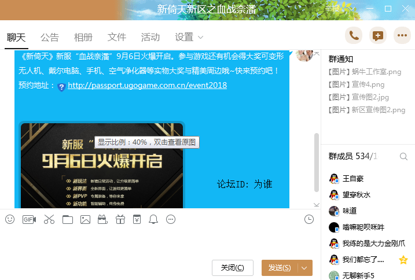Click the gift box icon
This screenshot has width=415, height=280.
[120, 219]
